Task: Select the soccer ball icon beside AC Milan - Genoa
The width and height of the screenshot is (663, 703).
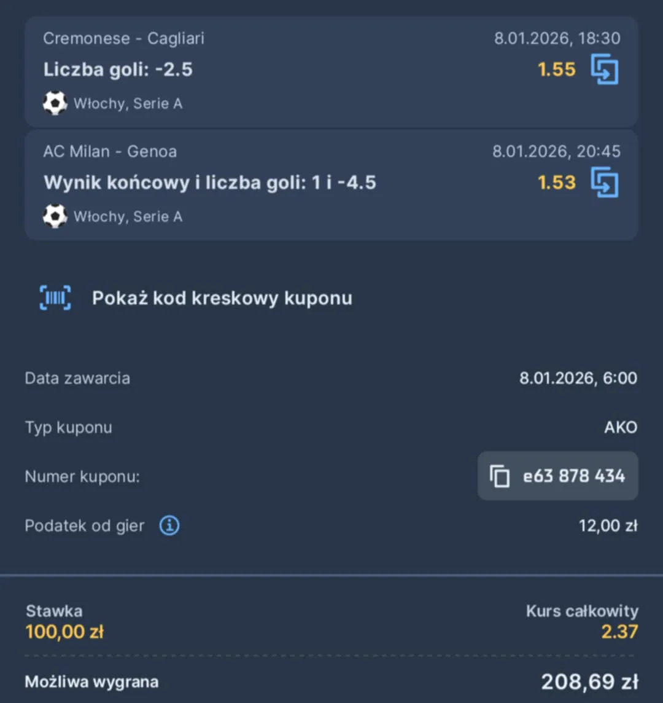Action: [x=55, y=216]
